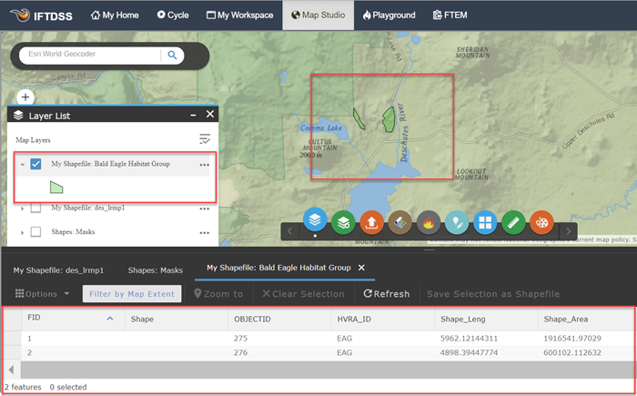Click the cell value 600102.112632
The height and width of the screenshot is (396, 637).
[x=572, y=352]
